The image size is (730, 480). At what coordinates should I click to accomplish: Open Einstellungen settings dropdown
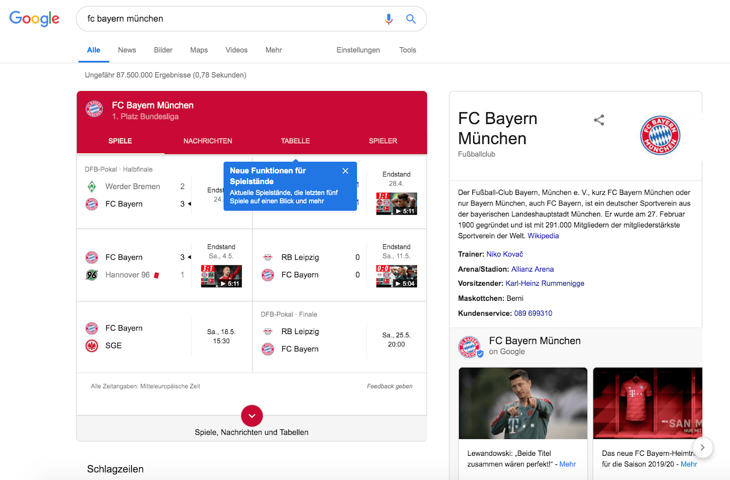point(358,50)
